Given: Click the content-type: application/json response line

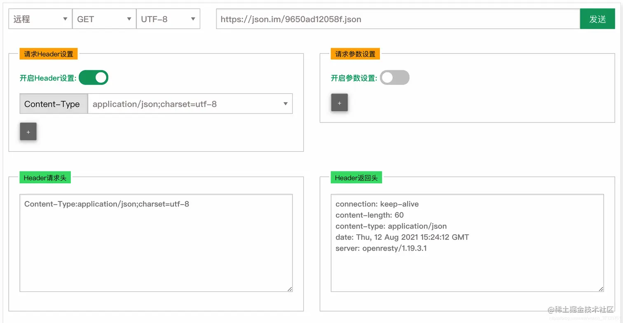Looking at the screenshot, I should tap(391, 226).
